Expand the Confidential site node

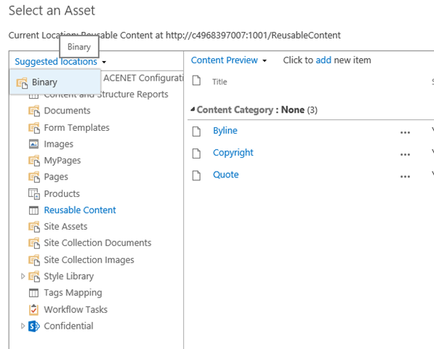click(23, 326)
